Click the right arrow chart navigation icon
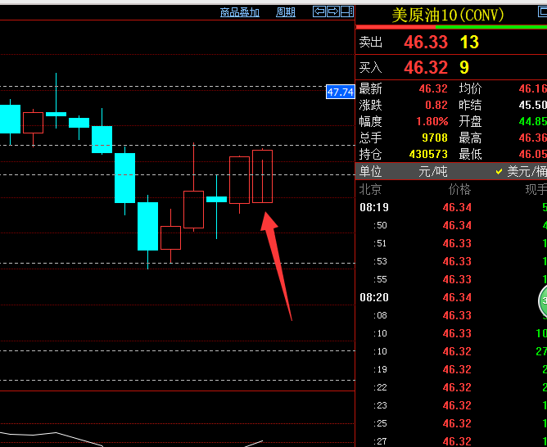Image resolution: width=547 pixels, height=447 pixels. click(333, 11)
